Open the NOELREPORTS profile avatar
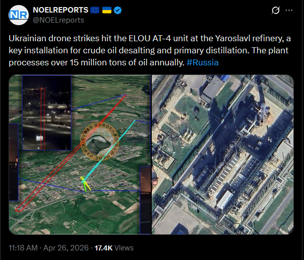 (19, 15)
